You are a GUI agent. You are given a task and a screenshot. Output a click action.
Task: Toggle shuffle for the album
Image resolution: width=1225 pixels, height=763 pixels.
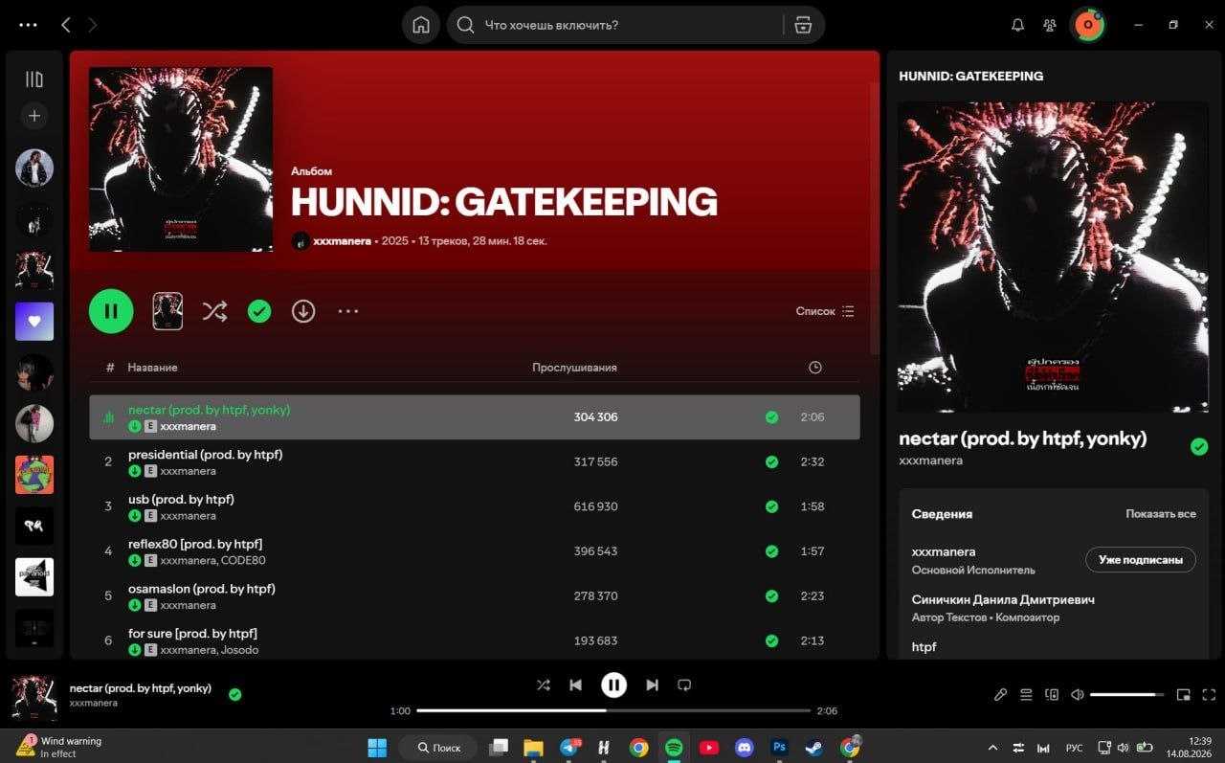click(x=214, y=311)
